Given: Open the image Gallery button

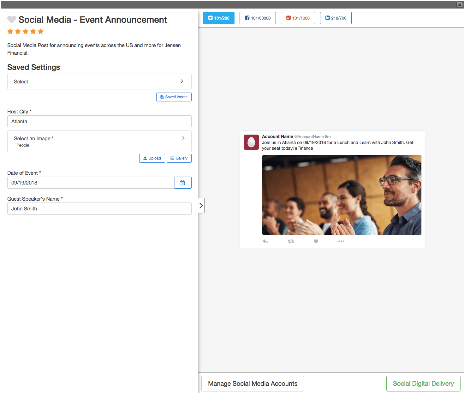Looking at the screenshot, I should click(x=179, y=158).
